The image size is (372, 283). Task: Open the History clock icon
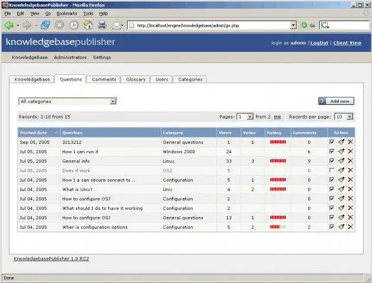pos(74,25)
